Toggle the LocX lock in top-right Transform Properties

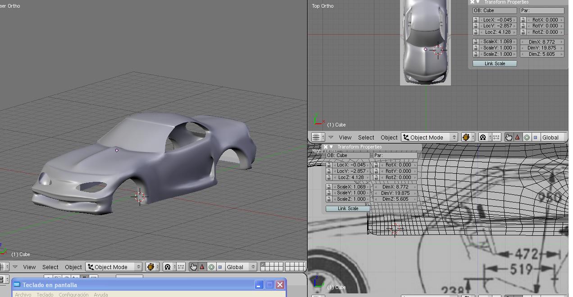[476, 20]
